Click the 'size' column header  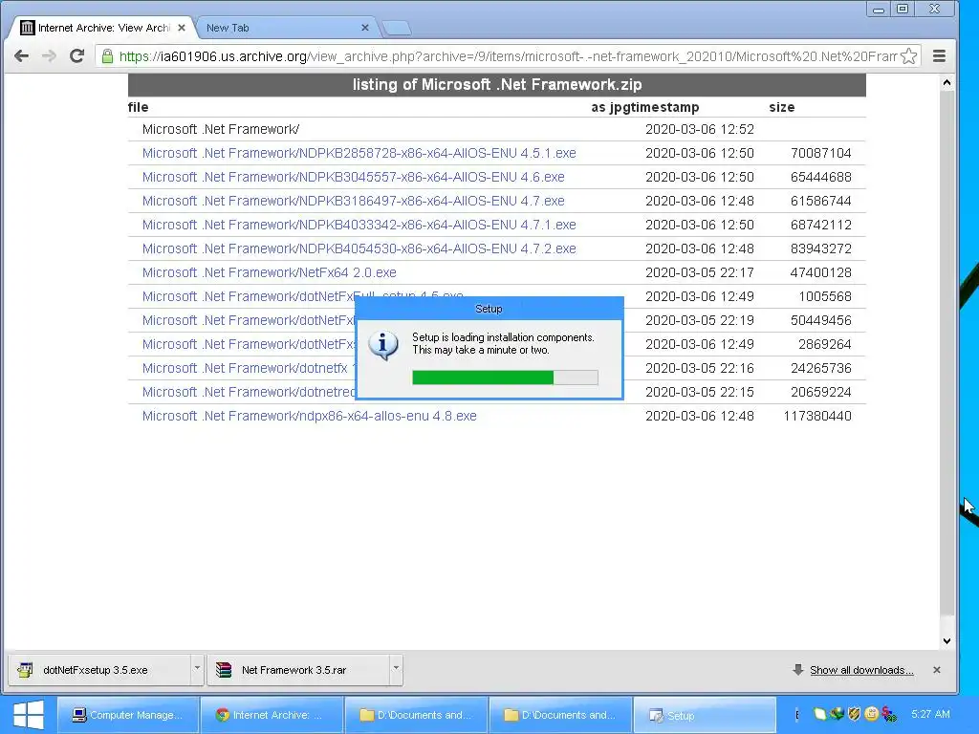782,107
